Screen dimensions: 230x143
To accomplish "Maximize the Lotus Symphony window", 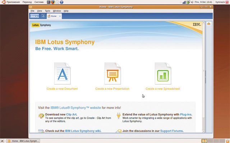I will (206, 7).
